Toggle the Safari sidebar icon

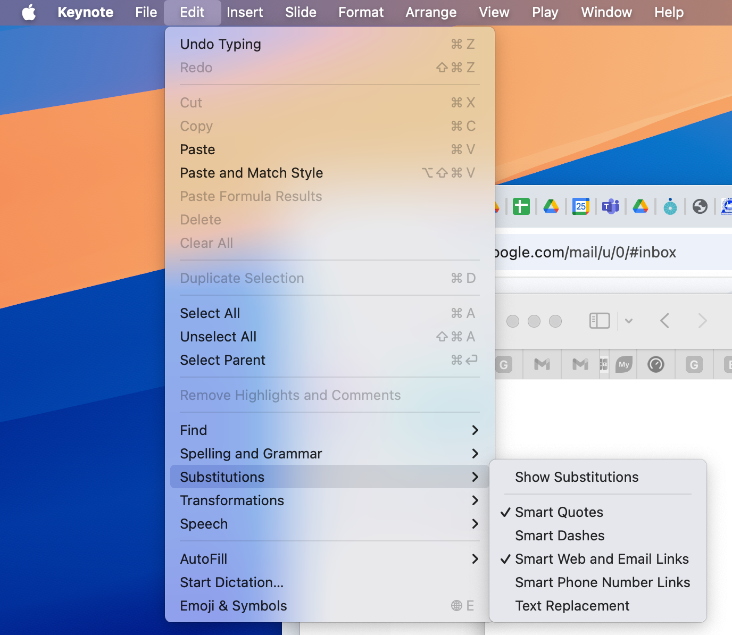pyautogui.click(x=600, y=321)
